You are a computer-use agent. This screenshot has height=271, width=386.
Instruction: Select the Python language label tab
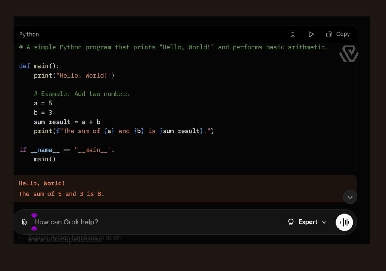pyautogui.click(x=29, y=34)
